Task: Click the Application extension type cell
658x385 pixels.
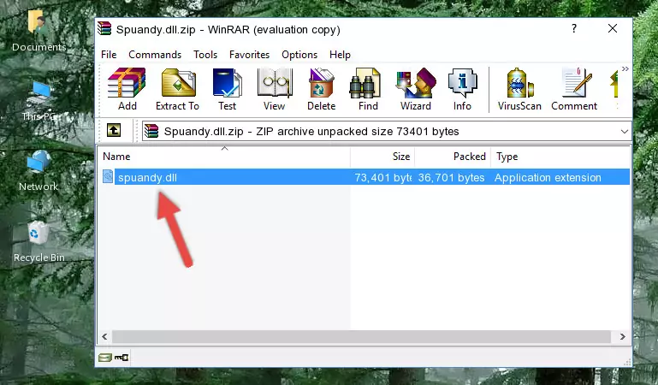Action: [548, 177]
